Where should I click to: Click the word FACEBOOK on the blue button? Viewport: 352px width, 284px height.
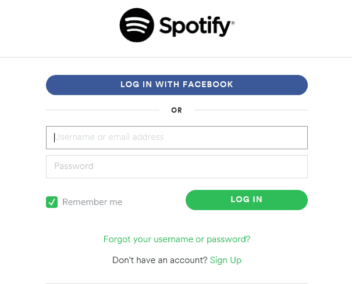click(x=208, y=84)
